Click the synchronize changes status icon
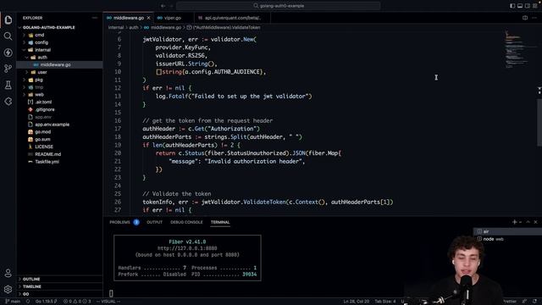This screenshot has width=542, height=305. pos(28,302)
